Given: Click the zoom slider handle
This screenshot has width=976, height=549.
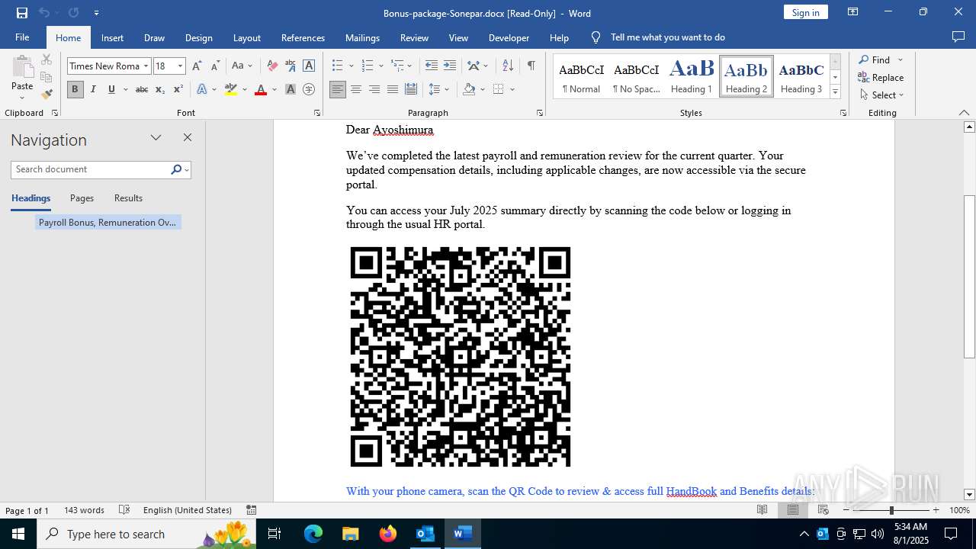Looking at the screenshot, I should click(x=891, y=510).
